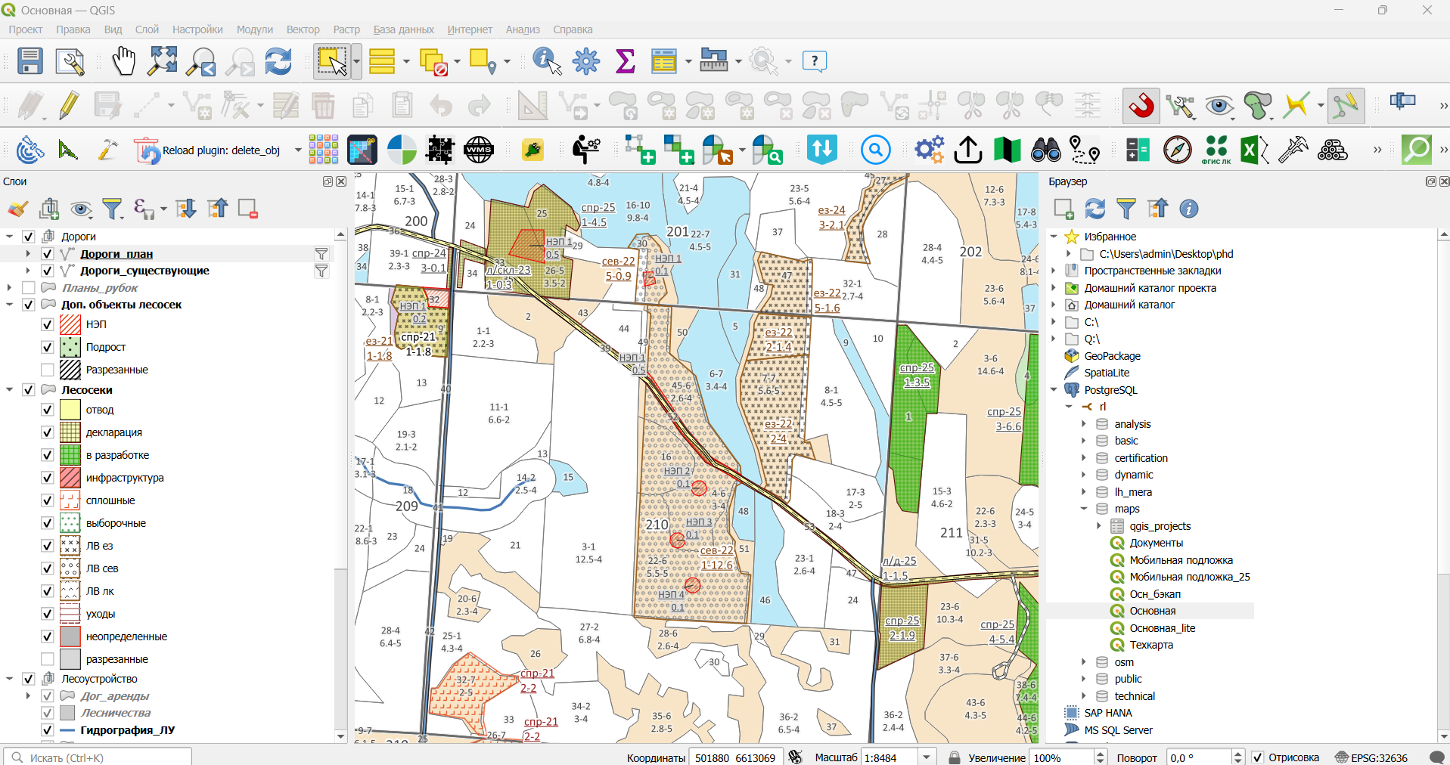Expand the analysis schema
This screenshot has height=765, width=1450.
(x=1084, y=424)
